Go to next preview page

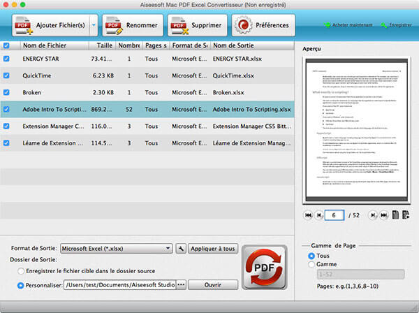(373, 215)
